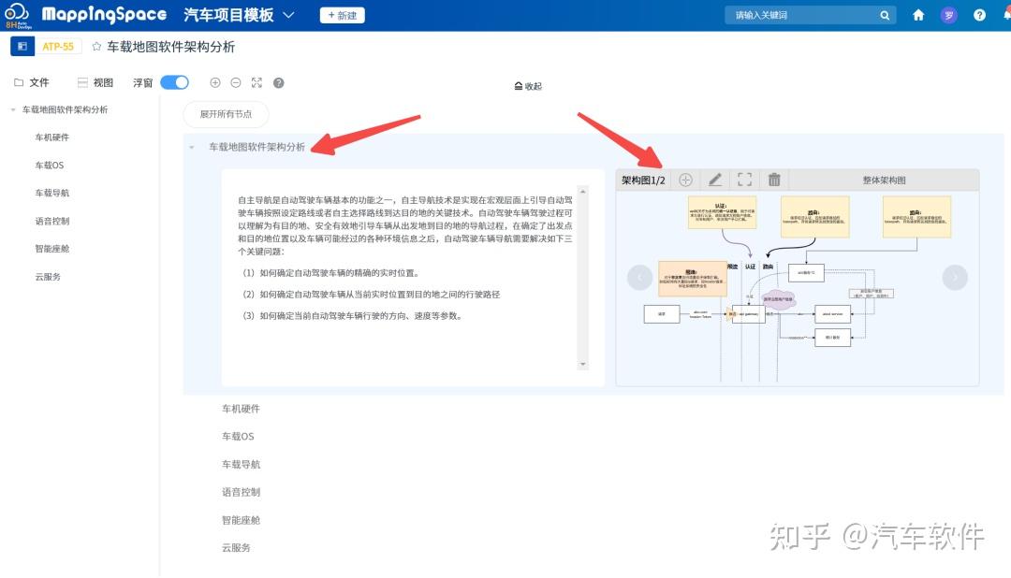This screenshot has width=1011, height=578.
Task: Open 语音控制 node in main list
Action: pyautogui.click(x=242, y=492)
